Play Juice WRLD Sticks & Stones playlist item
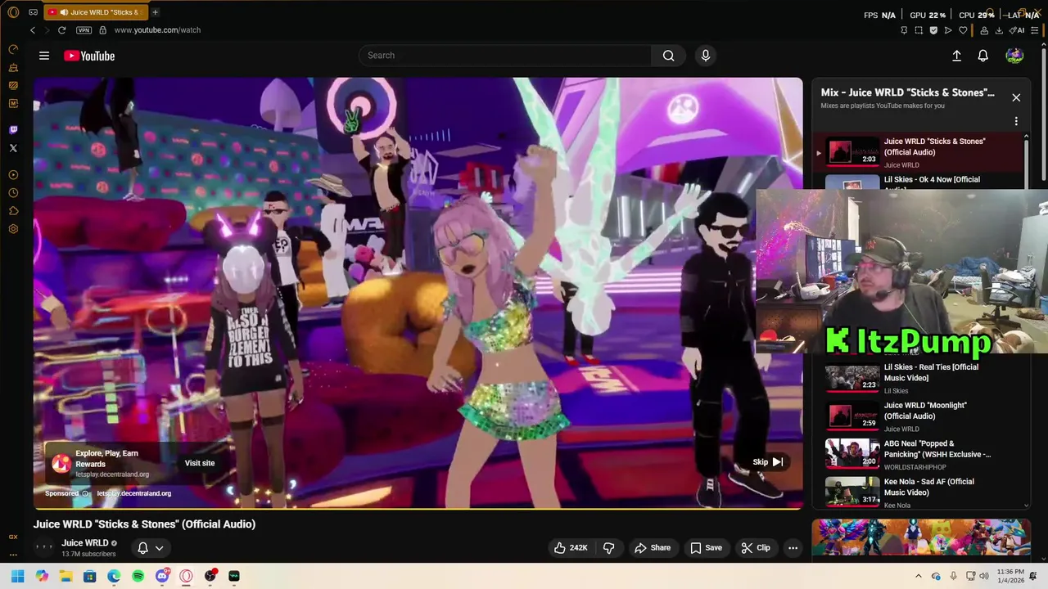 [917, 152]
